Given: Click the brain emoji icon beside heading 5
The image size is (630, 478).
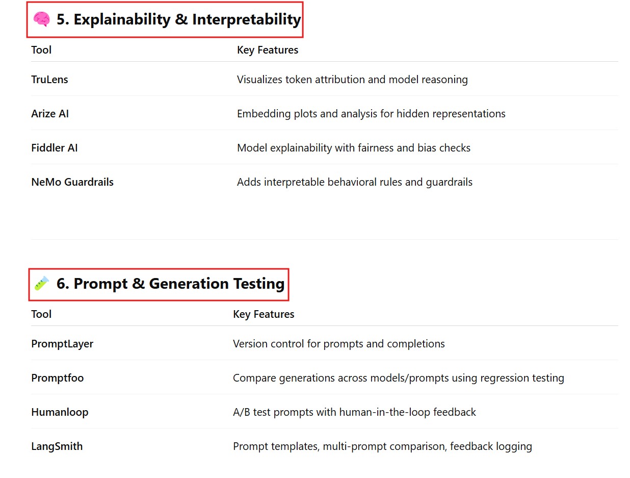Looking at the screenshot, I should click(41, 19).
